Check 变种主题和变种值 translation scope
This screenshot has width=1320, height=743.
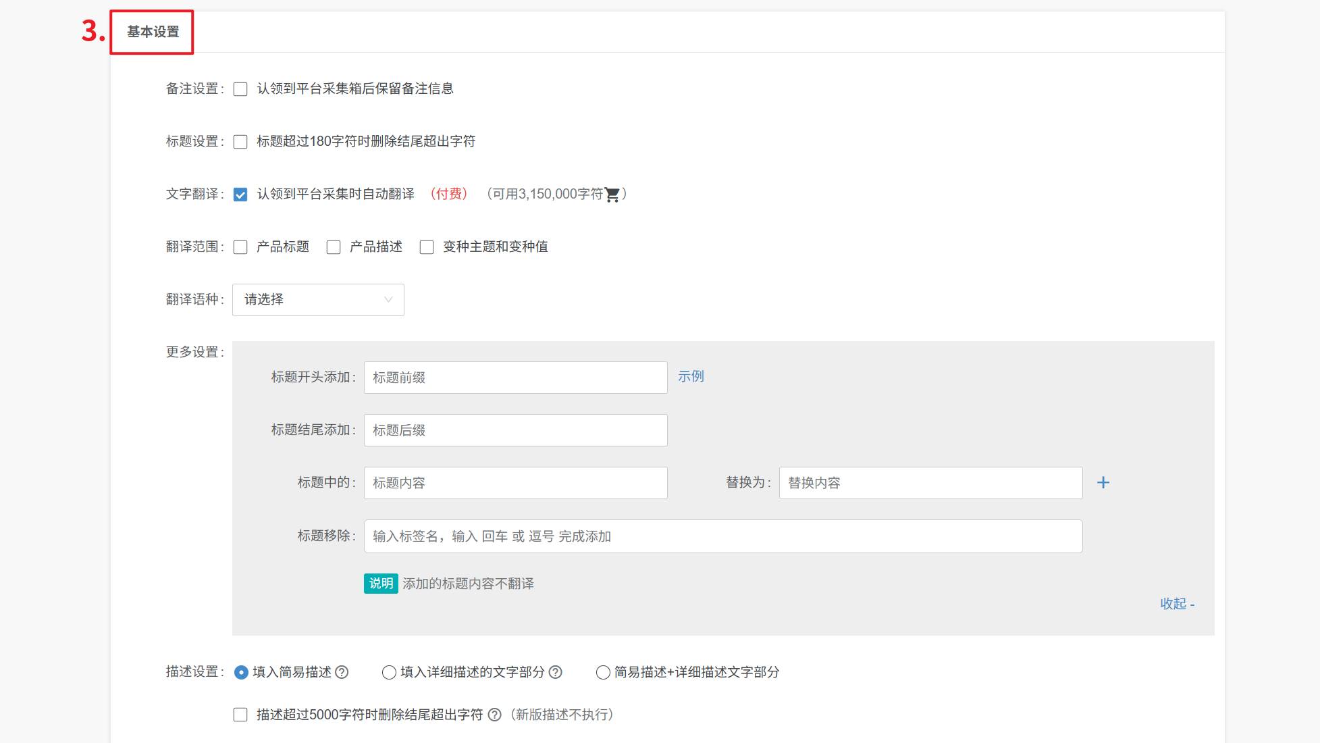427,247
